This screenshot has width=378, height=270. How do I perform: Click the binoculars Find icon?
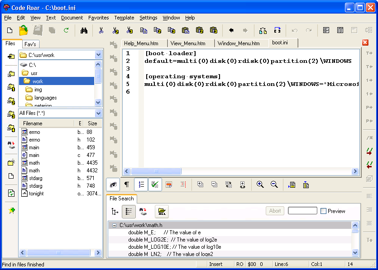[x=84, y=30]
